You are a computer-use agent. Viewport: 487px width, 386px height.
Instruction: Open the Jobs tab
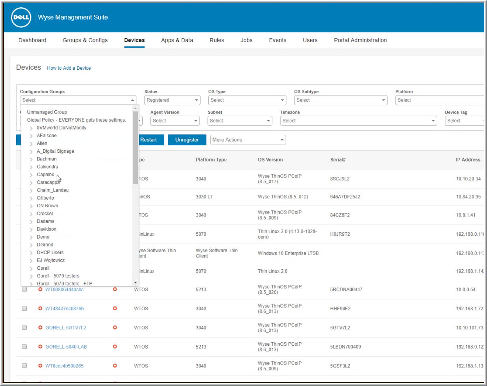coord(246,40)
